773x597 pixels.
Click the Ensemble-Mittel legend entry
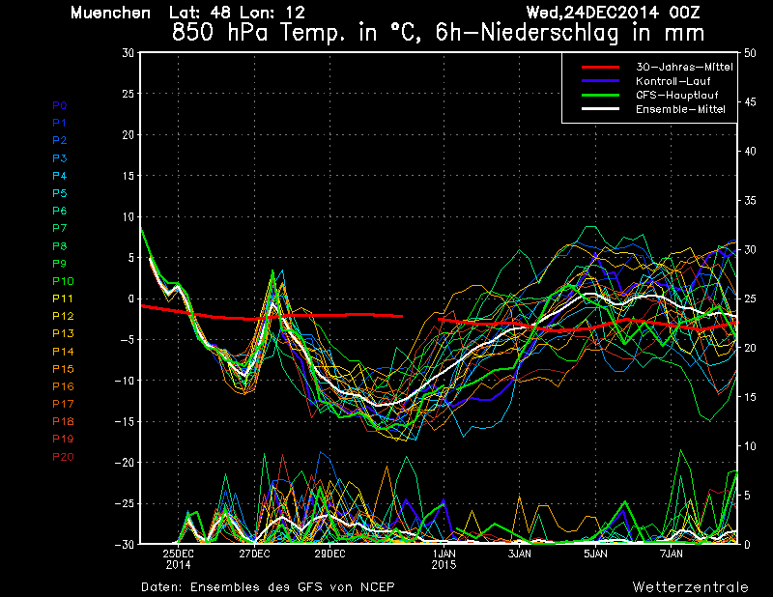tap(680, 109)
